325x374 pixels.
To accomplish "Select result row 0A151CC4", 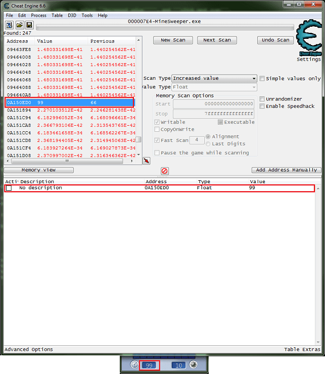I will pos(71,133).
